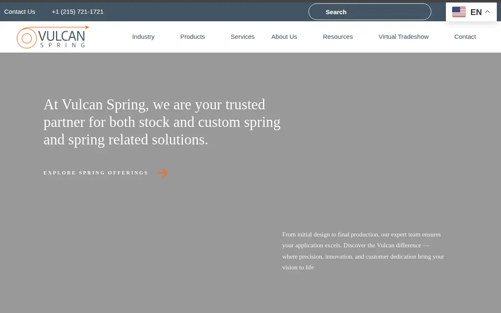501x313 pixels.
Task: Click the US flag icon
Action: click(x=459, y=12)
